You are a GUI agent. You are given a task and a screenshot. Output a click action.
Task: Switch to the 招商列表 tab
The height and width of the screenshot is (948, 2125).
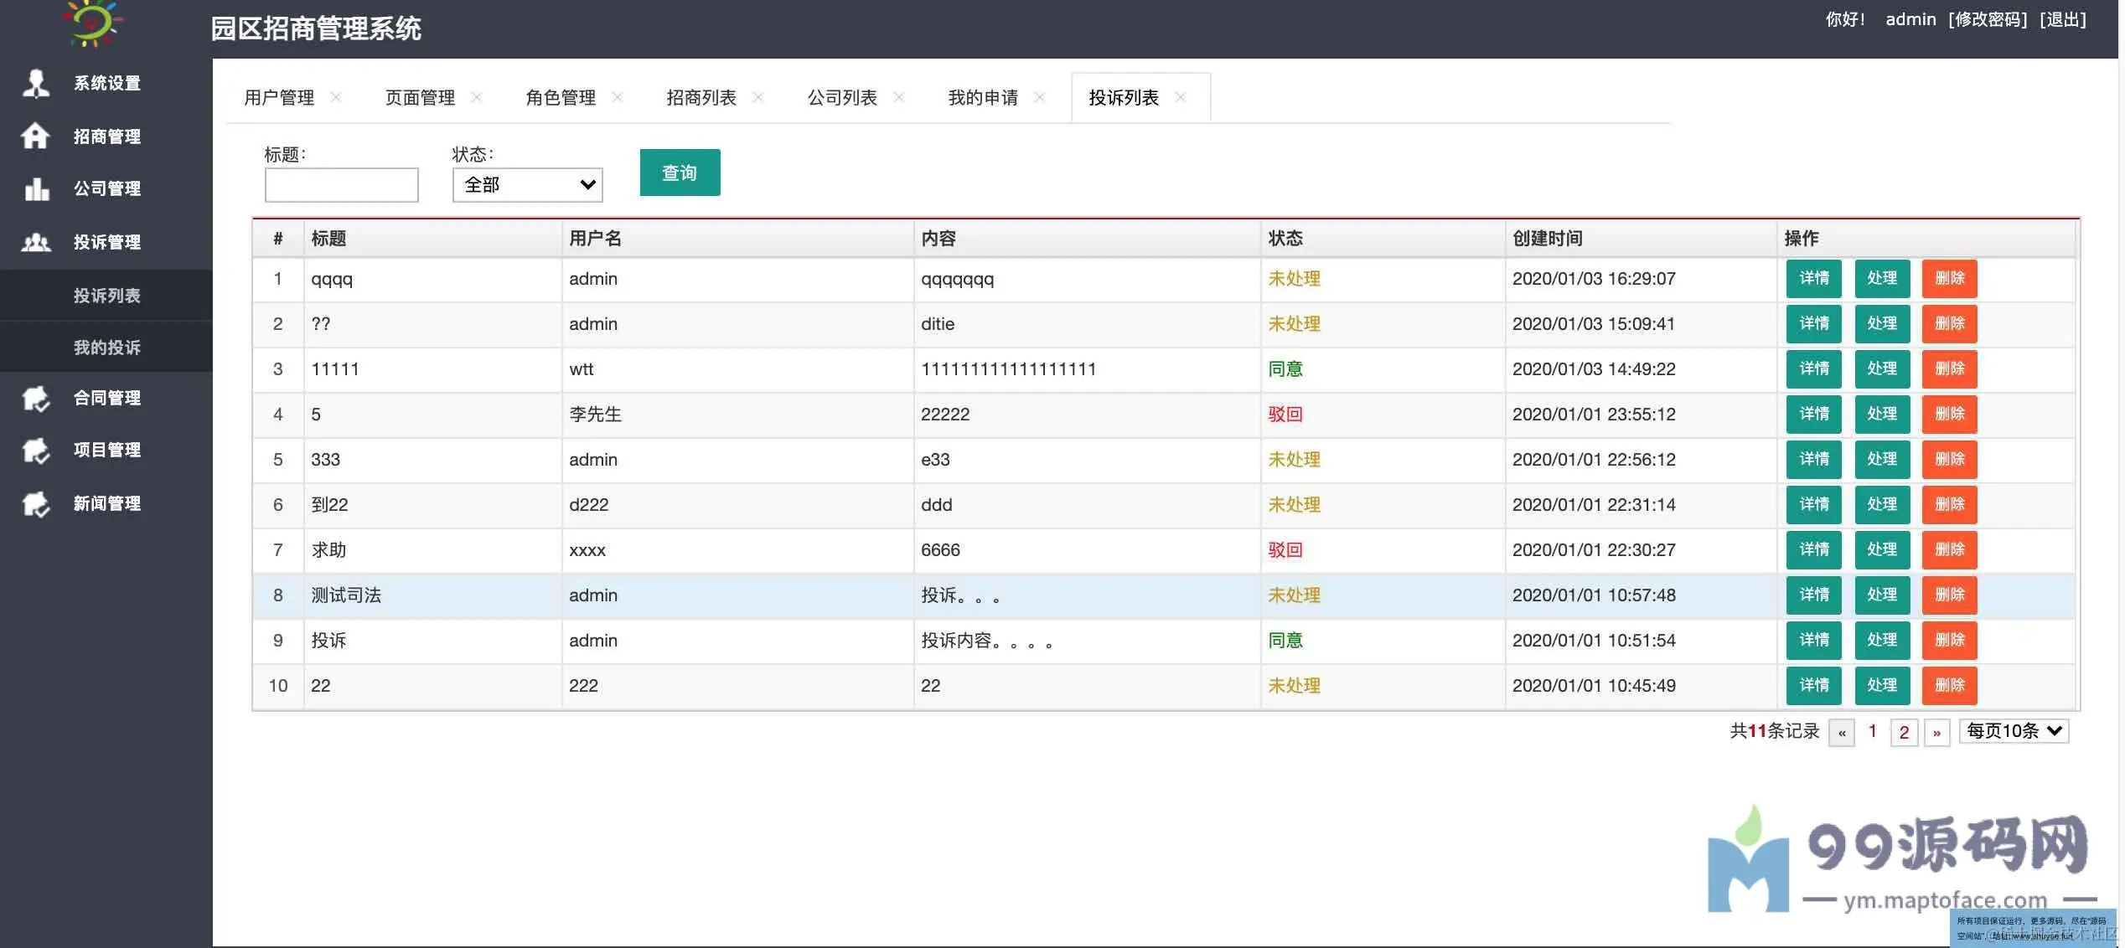click(x=701, y=98)
